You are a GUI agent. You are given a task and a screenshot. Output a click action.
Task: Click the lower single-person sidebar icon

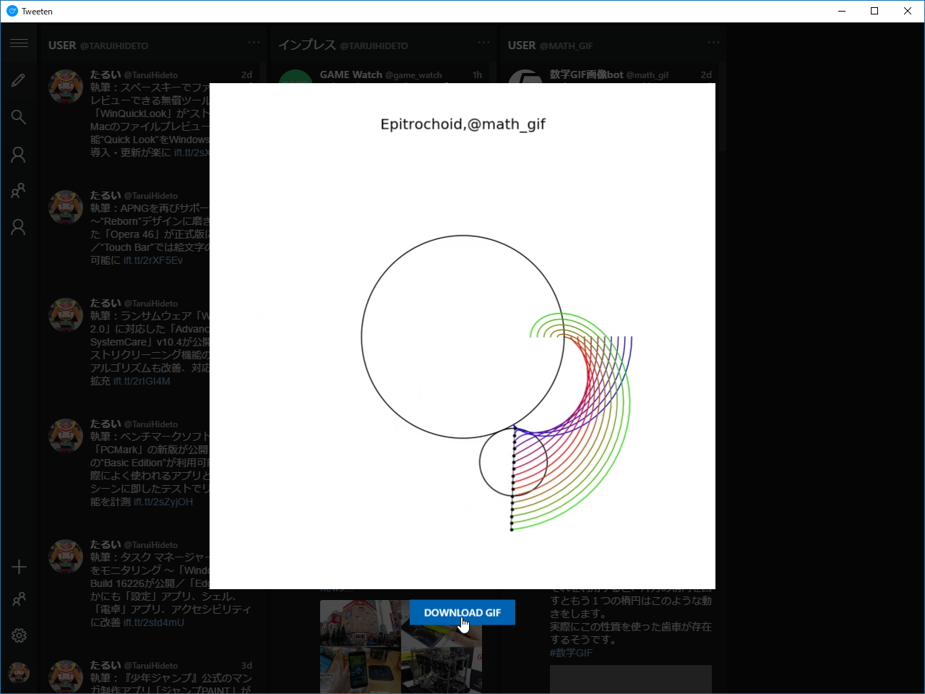pyautogui.click(x=19, y=227)
